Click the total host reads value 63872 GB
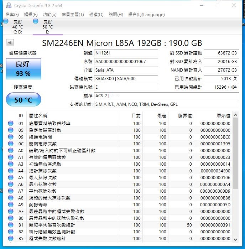 click(221, 53)
